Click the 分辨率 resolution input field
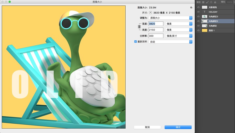Image resolution: width=235 pixels, height=133 pixels. (156, 36)
